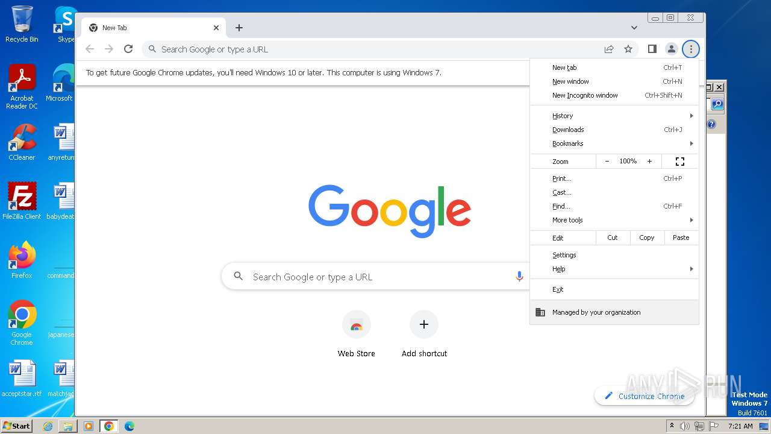Increase zoom with the plus button
771x434 pixels.
tap(649, 162)
